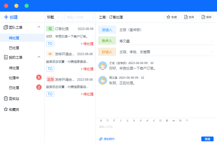Click the 添加附件 add attachment link
The image size is (217, 143).
point(107,139)
